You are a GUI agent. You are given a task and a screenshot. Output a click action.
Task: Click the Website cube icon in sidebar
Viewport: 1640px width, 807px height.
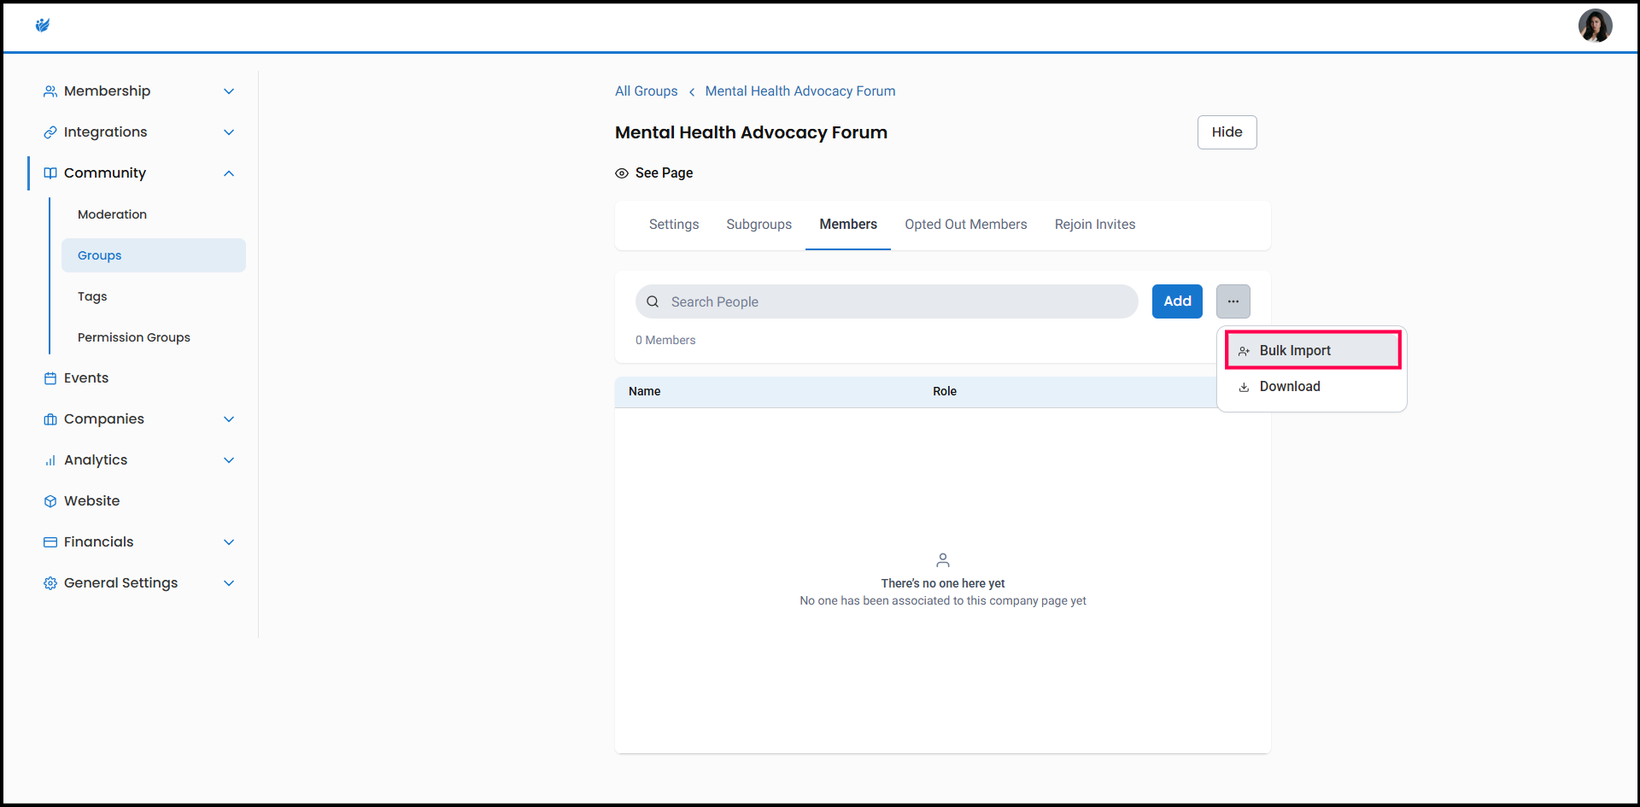(x=50, y=501)
